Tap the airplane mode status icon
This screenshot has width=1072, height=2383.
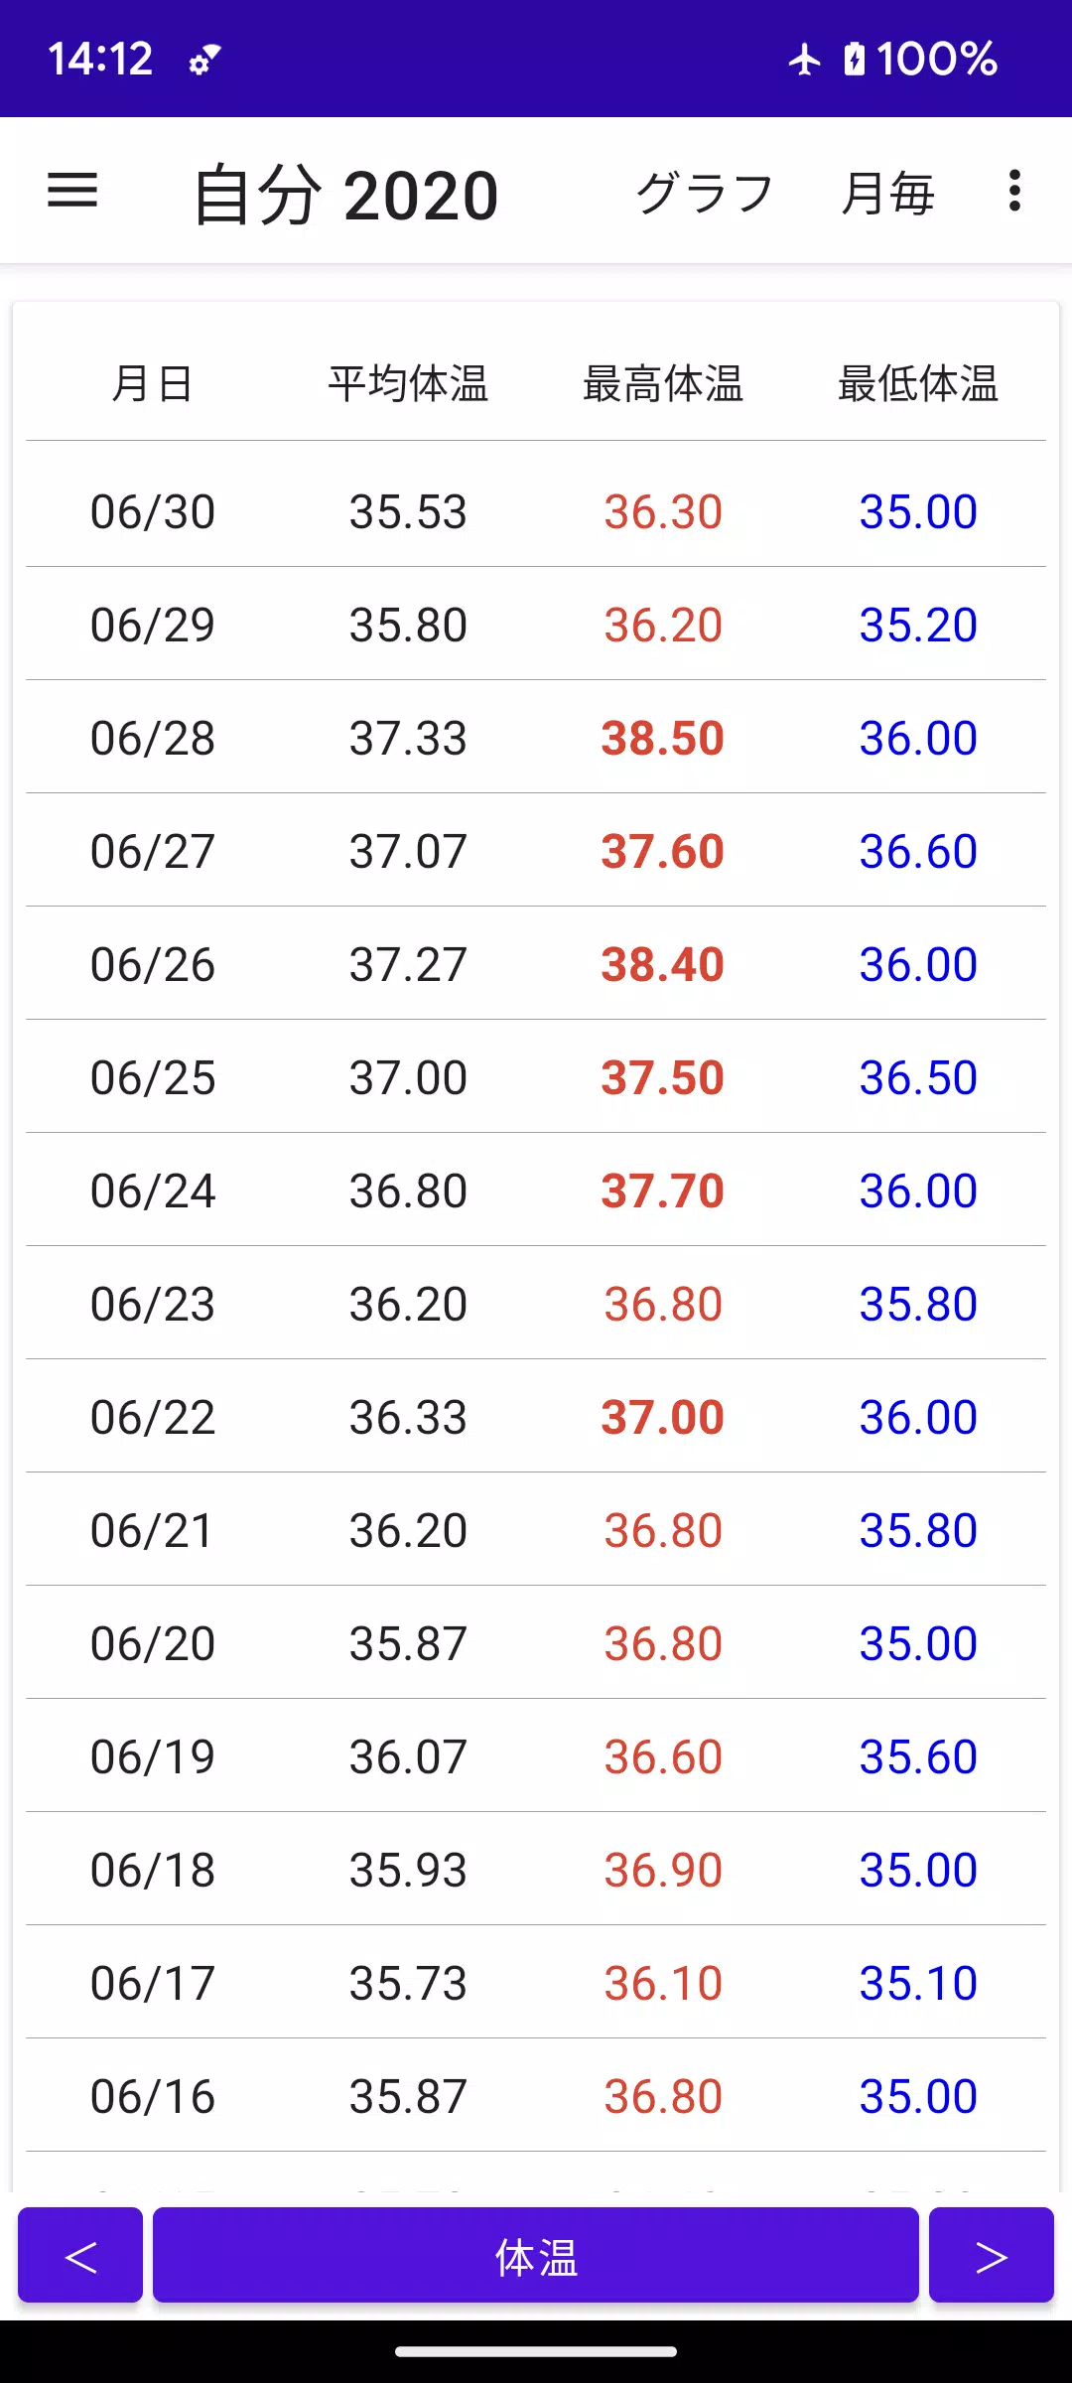pyautogui.click(x=805, y=60)
